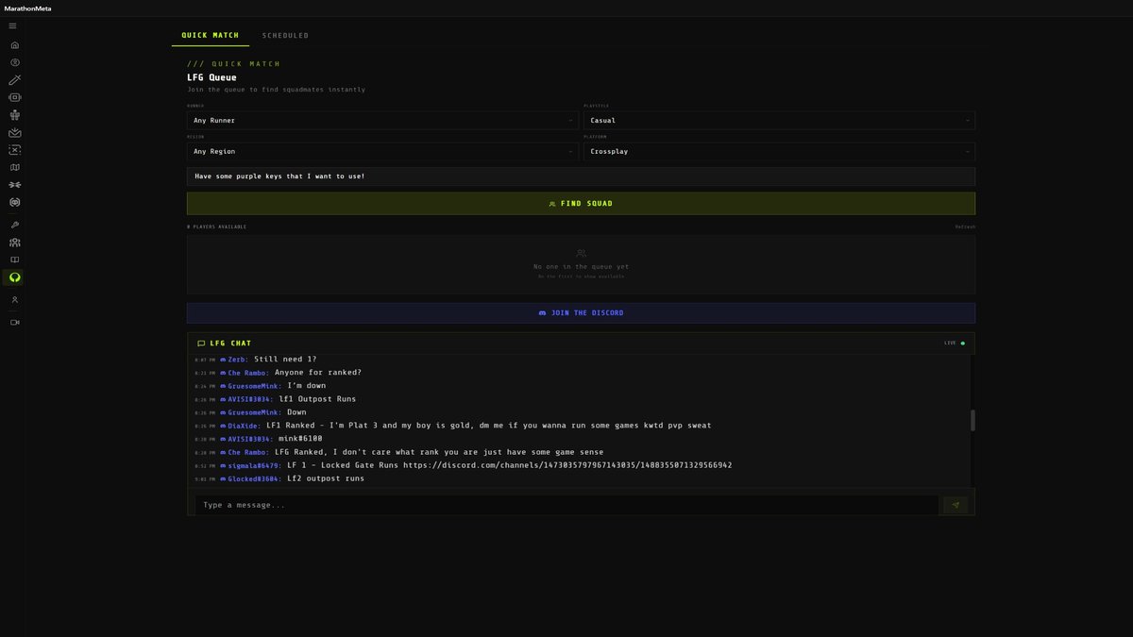Click username Glocked#3684 in chat
Viewport: 1133px width, 637px height.
pyautogui.click(x=256, y=478)
